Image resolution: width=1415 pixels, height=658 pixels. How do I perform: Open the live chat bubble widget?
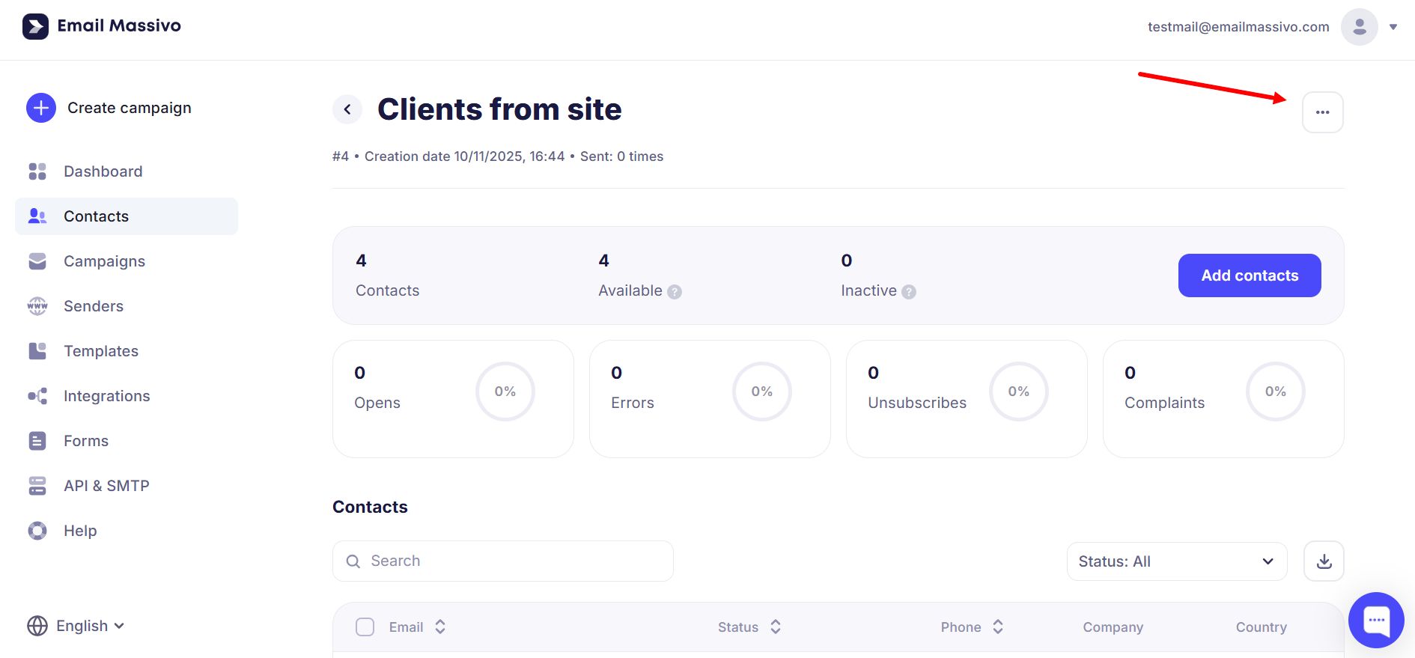click(x=1375, y=620)
